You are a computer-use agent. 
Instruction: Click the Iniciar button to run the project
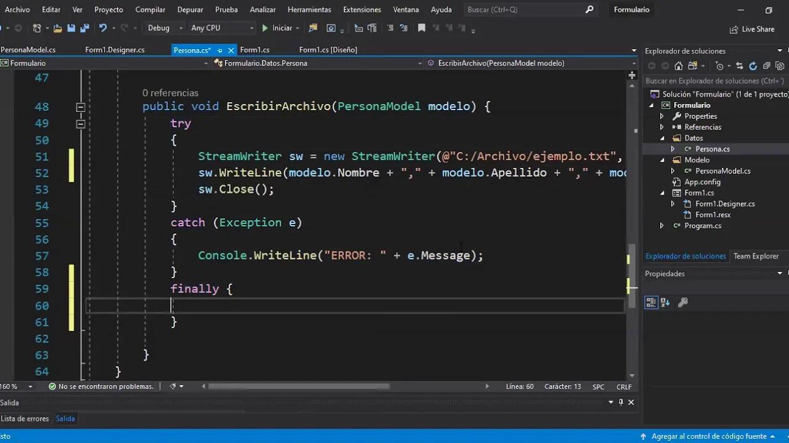coord(279,28)
